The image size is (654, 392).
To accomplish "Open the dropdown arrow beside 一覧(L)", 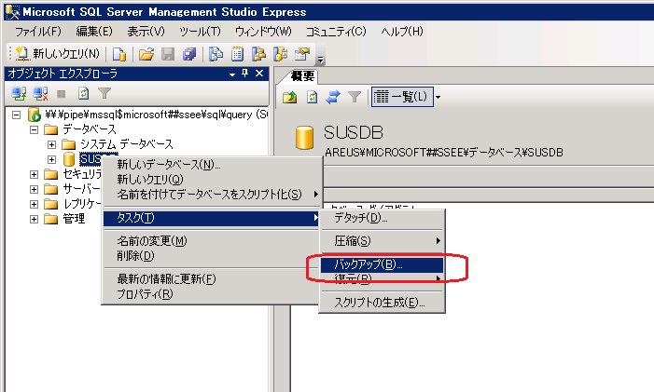I will [438, 98].
